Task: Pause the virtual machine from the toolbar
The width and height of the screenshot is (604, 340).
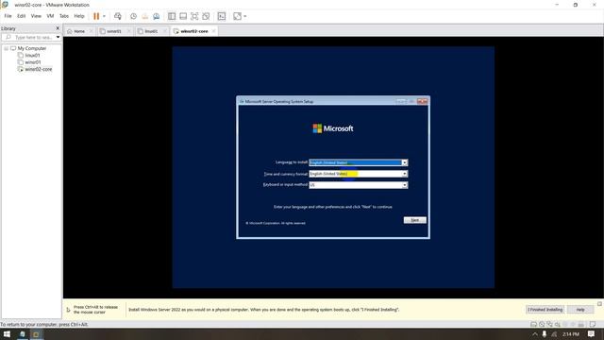Action: click(x=96, y=16)
